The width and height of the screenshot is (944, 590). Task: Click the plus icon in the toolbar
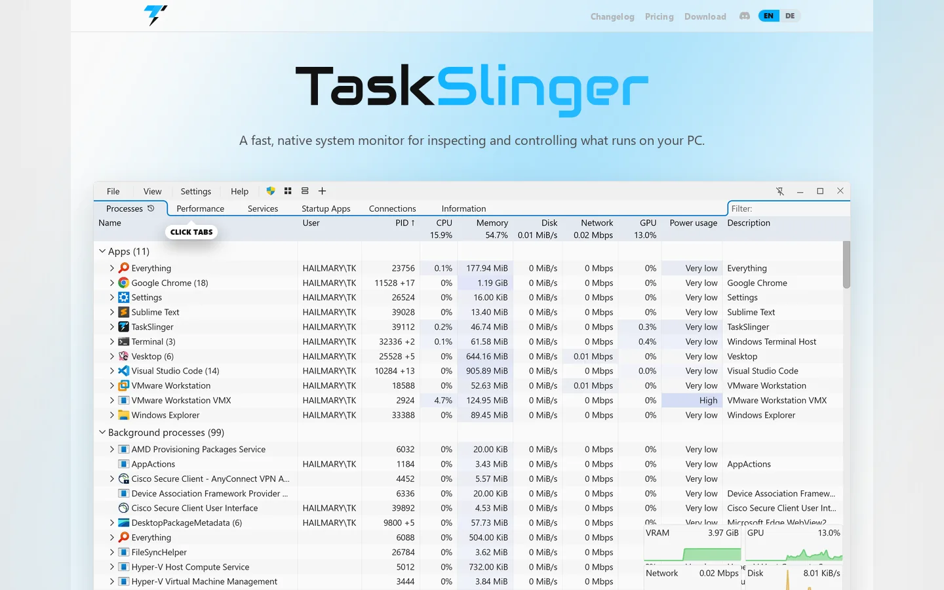click(322, 191)
